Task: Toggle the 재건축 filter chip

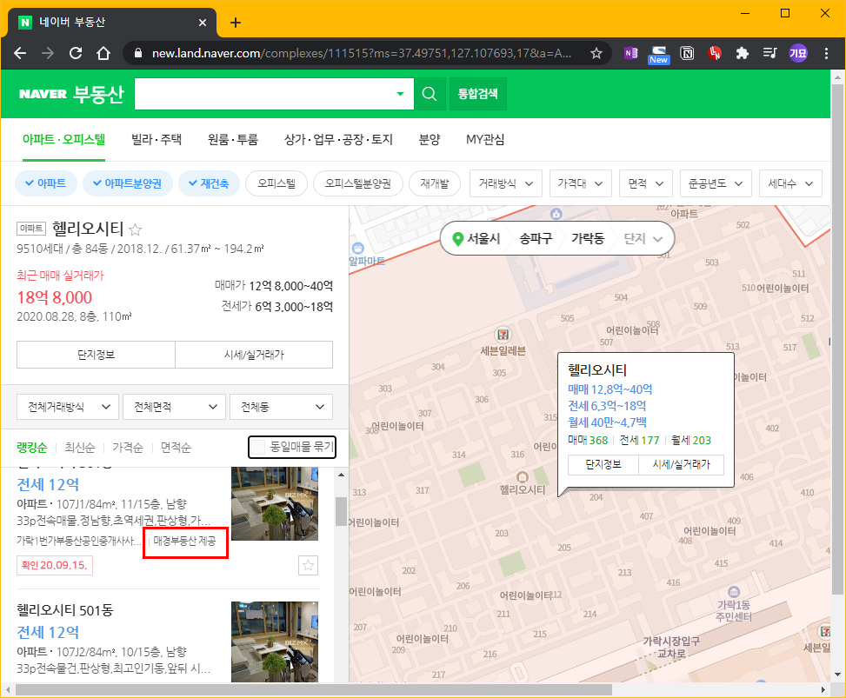Action: [x=209, y=183]
